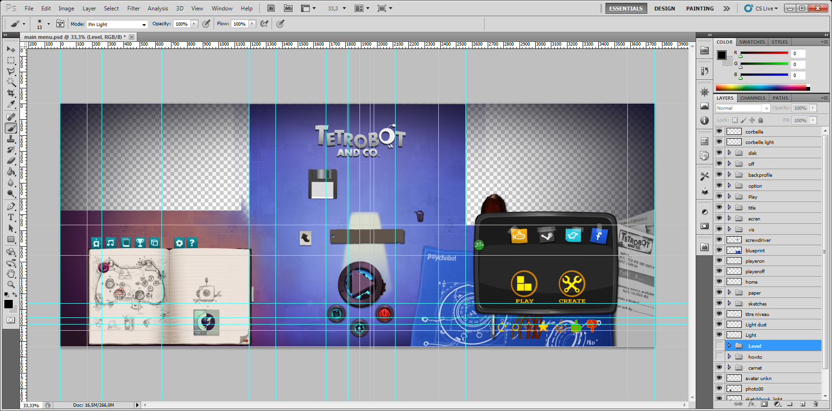This screenshot has height=411, width=832.
Task: Hide the screwdriver layer
Action: 719,239
